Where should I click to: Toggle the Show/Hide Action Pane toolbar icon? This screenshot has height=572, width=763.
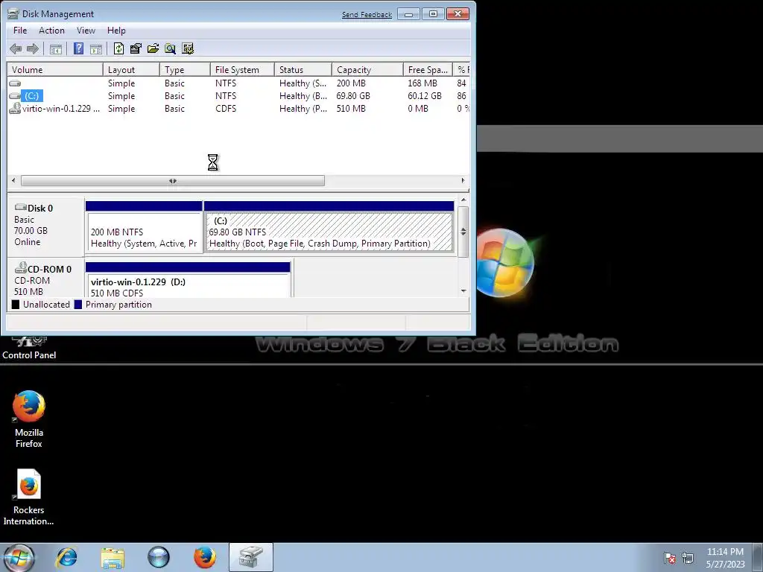coord(96,48)
